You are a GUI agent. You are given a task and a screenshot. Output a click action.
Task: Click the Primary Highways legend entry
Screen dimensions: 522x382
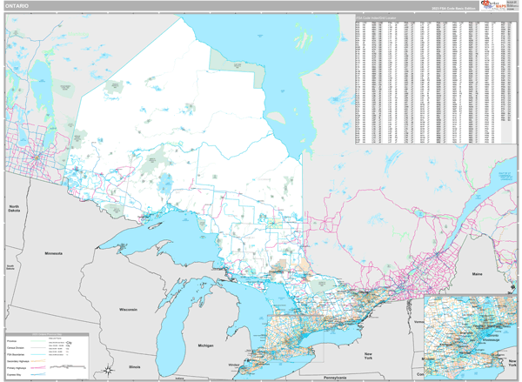(17, 368)
